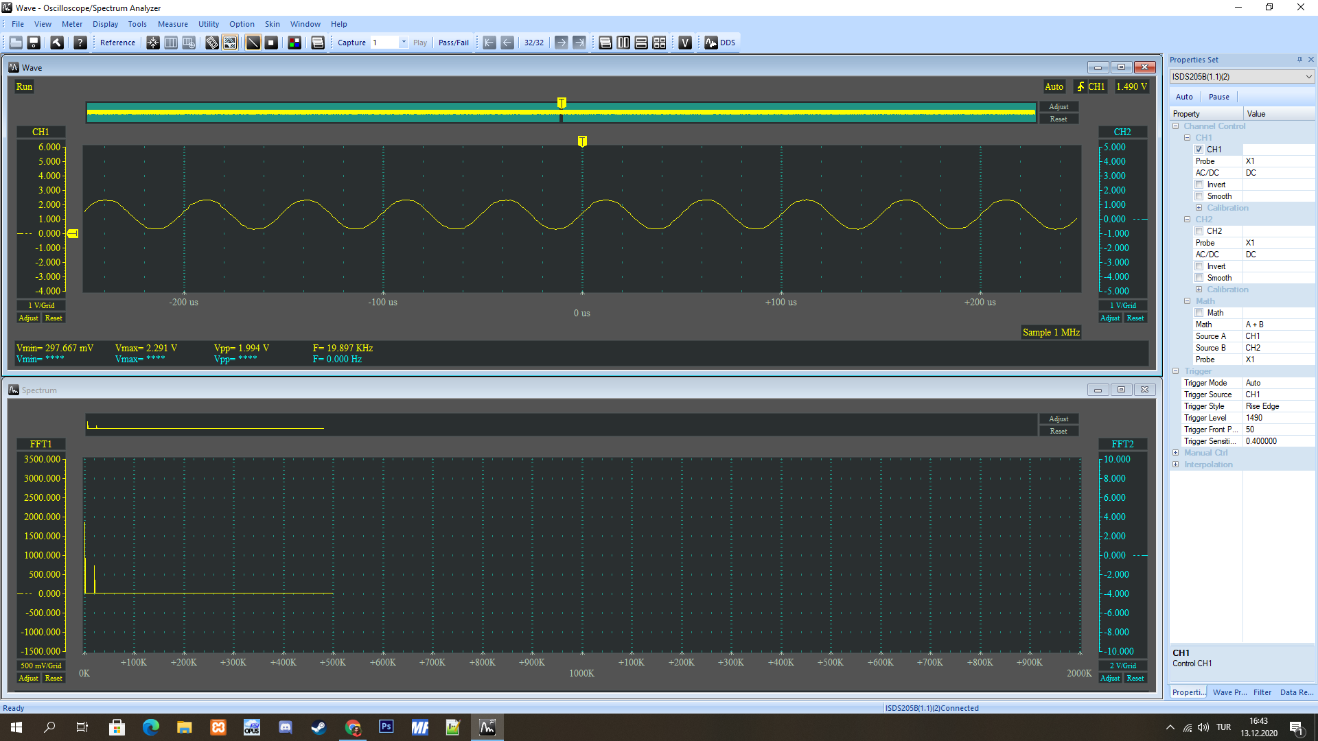Open the Meter menu

point(72,24)
